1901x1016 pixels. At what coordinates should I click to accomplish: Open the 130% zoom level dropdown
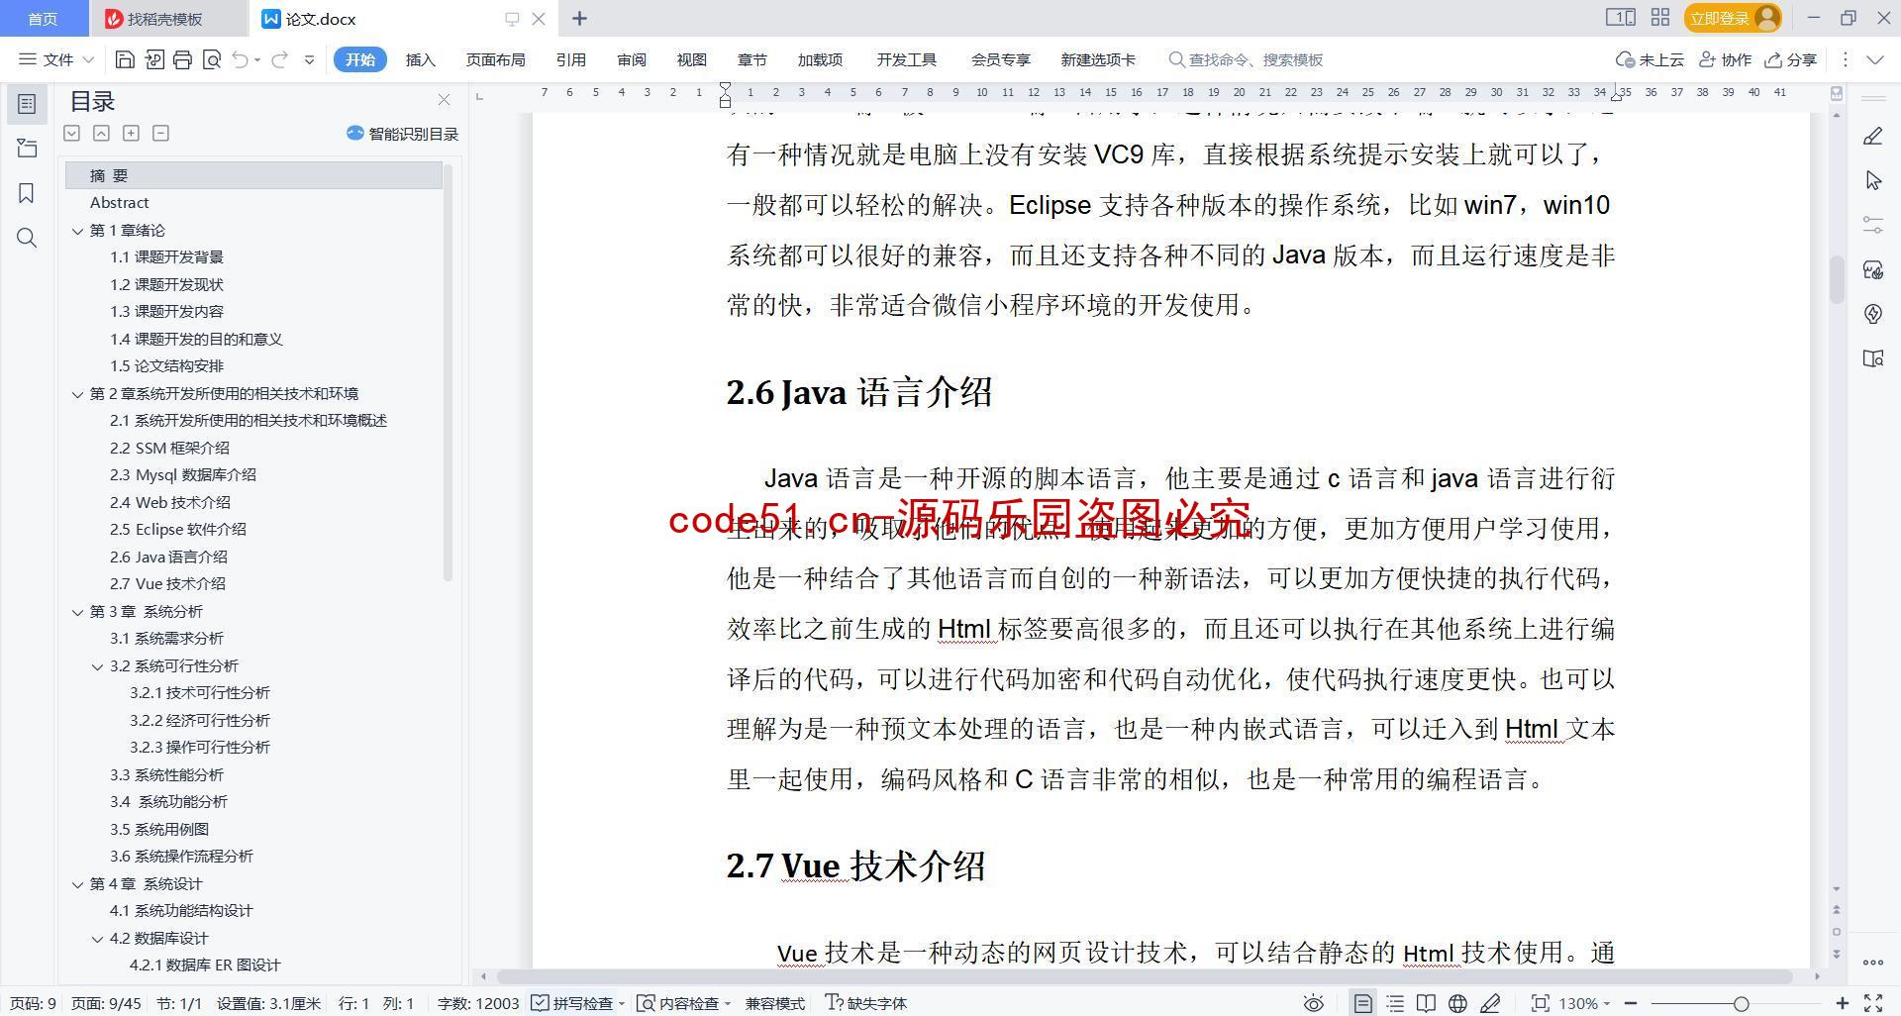coord(1584,1003)
